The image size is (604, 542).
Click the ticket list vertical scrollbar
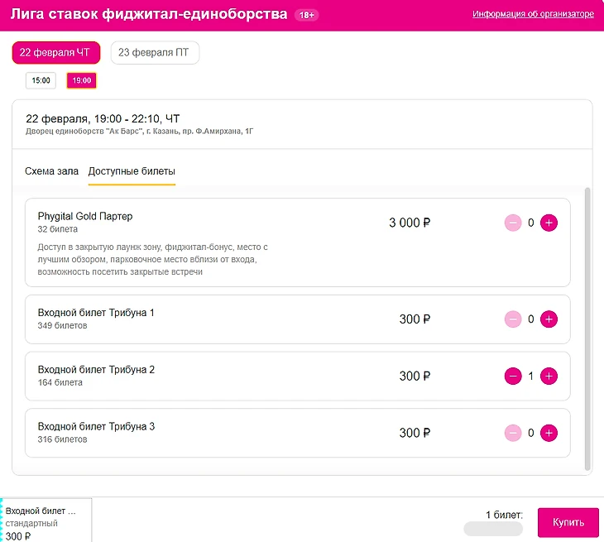(x=587, y=329)
